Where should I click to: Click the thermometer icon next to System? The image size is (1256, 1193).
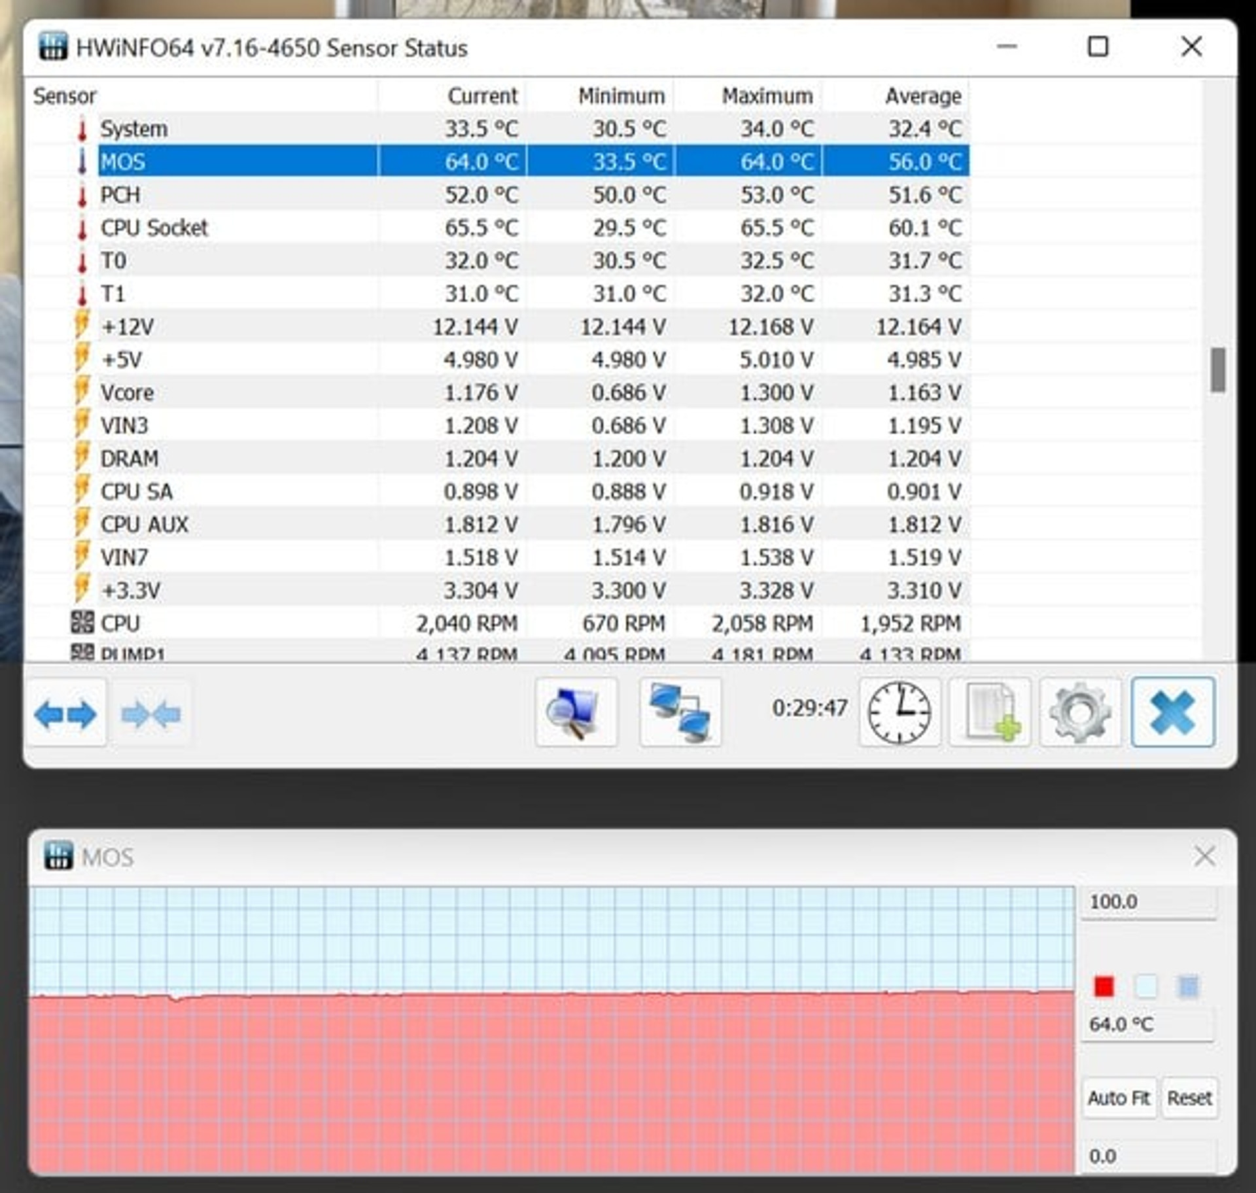(82, 129)
